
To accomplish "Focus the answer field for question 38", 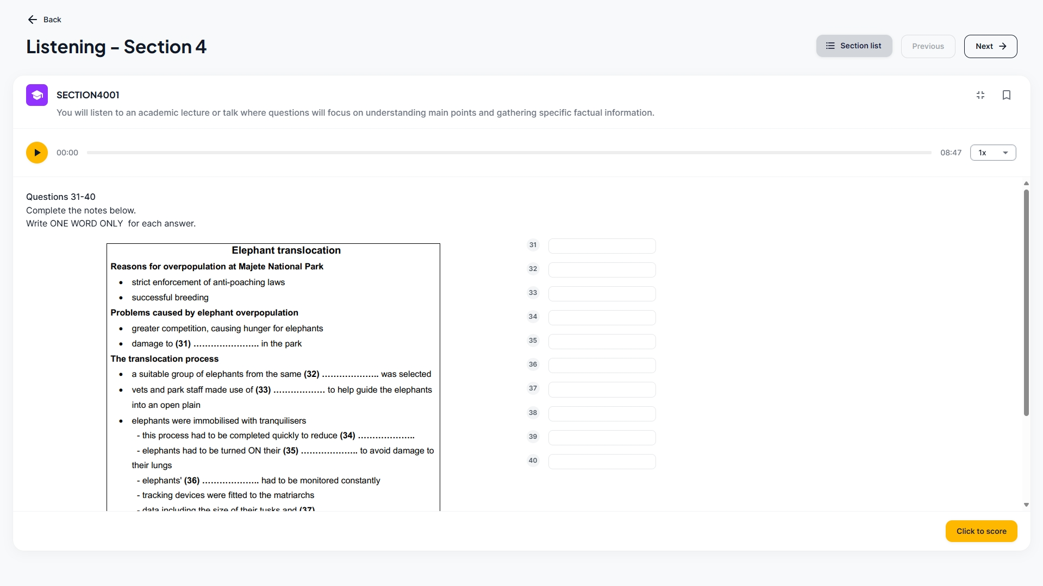I will pos(602,414).
